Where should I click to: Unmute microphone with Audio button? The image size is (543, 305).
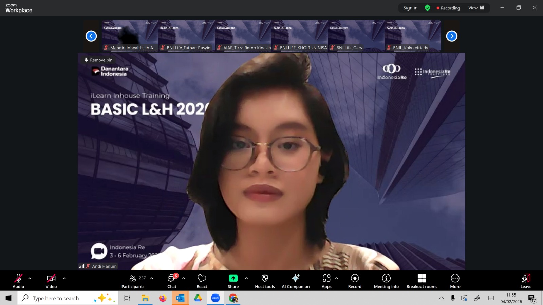point(18,281)
